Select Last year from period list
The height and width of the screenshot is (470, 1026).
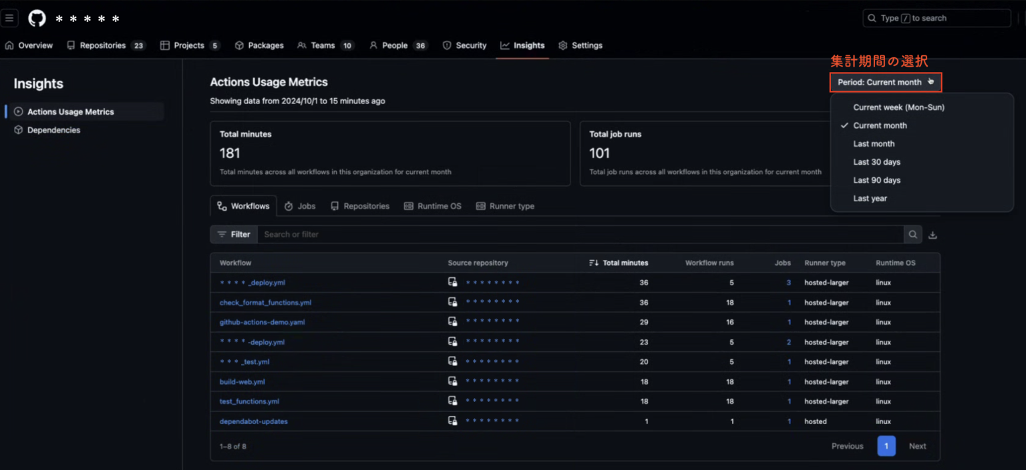pos(870,199)
